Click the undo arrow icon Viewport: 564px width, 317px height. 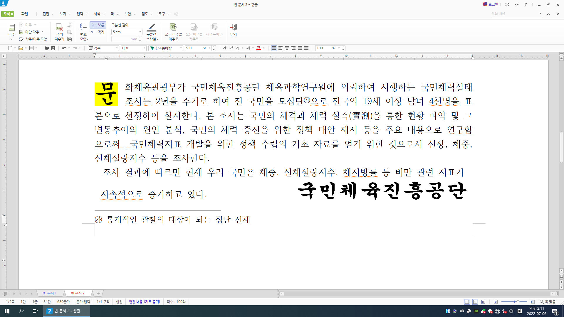click(x=64, y=48)
